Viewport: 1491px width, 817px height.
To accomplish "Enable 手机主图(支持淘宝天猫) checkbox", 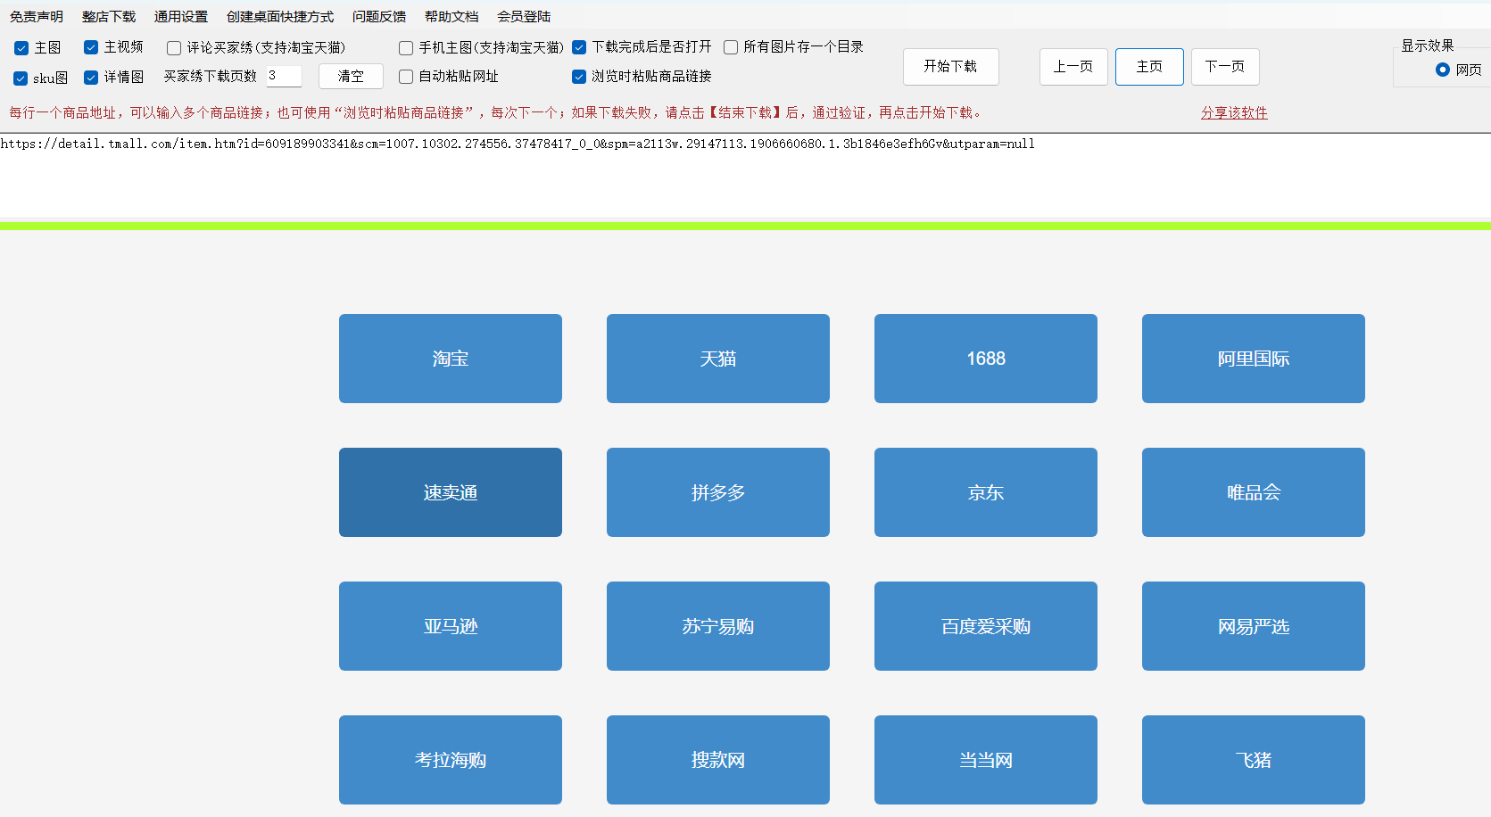I will point(406,48).
